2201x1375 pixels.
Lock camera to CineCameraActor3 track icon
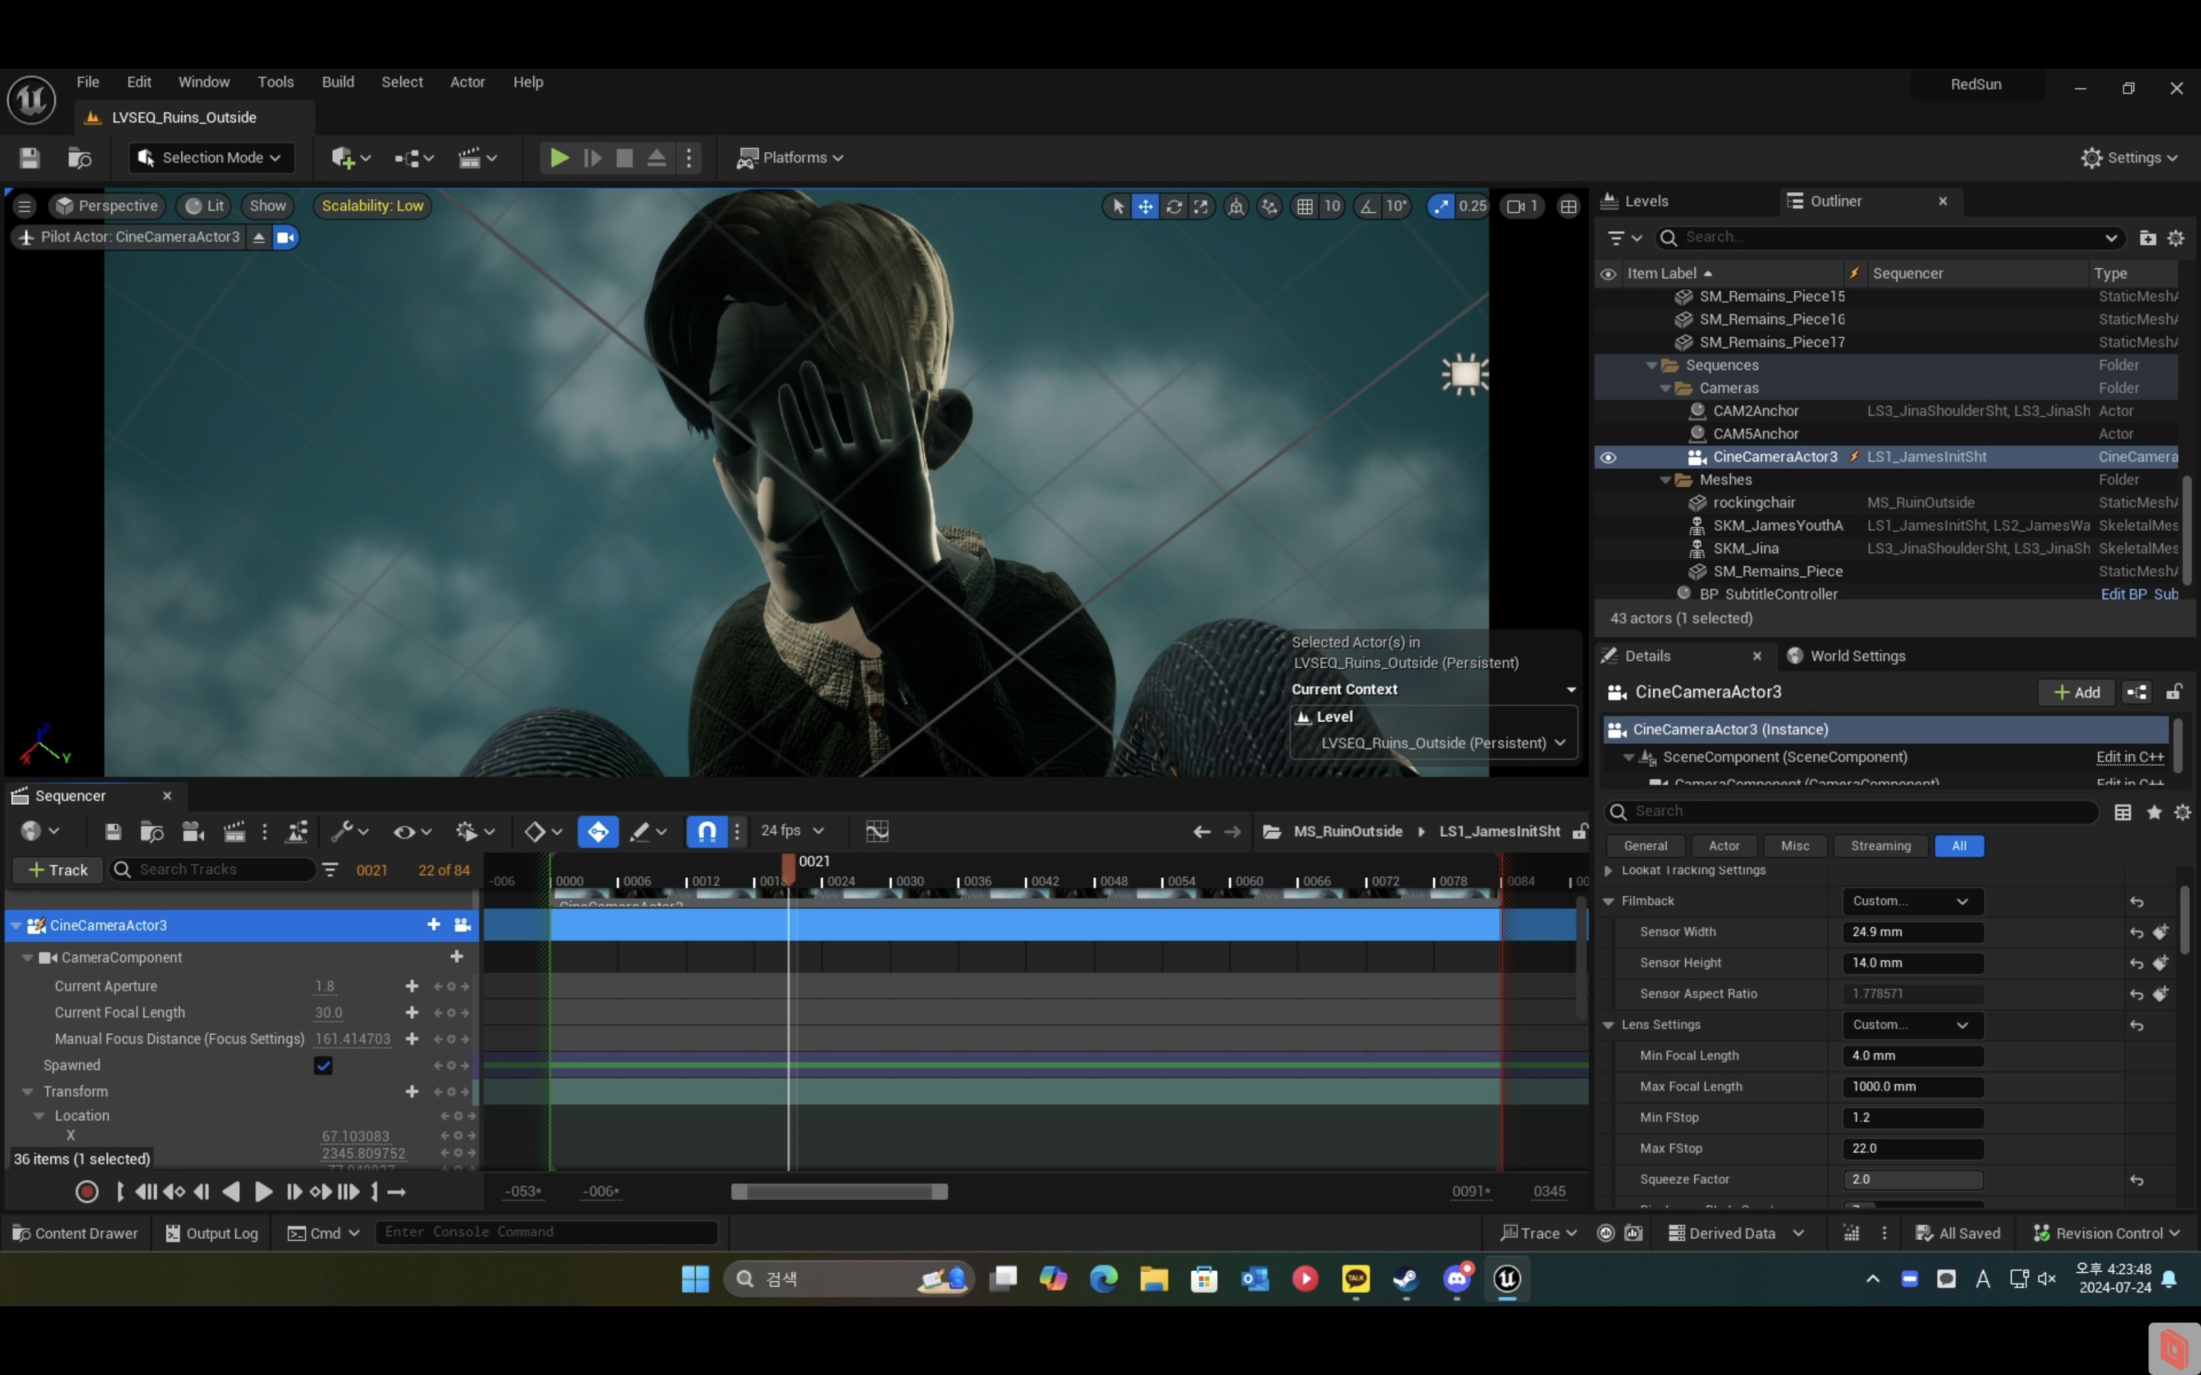tap(462, 925)
